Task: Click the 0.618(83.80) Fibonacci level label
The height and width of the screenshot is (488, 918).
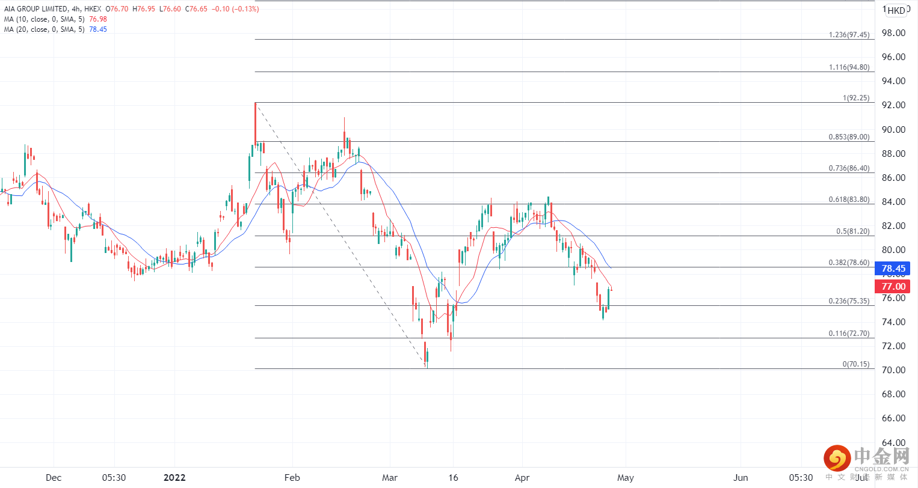Action: 849,200
